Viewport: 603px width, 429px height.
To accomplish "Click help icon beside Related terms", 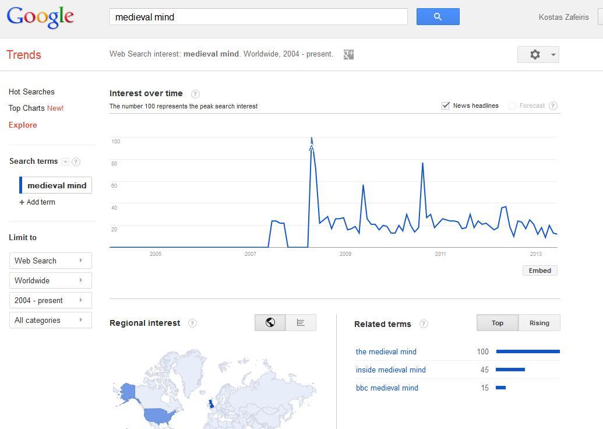I will 424,324.
